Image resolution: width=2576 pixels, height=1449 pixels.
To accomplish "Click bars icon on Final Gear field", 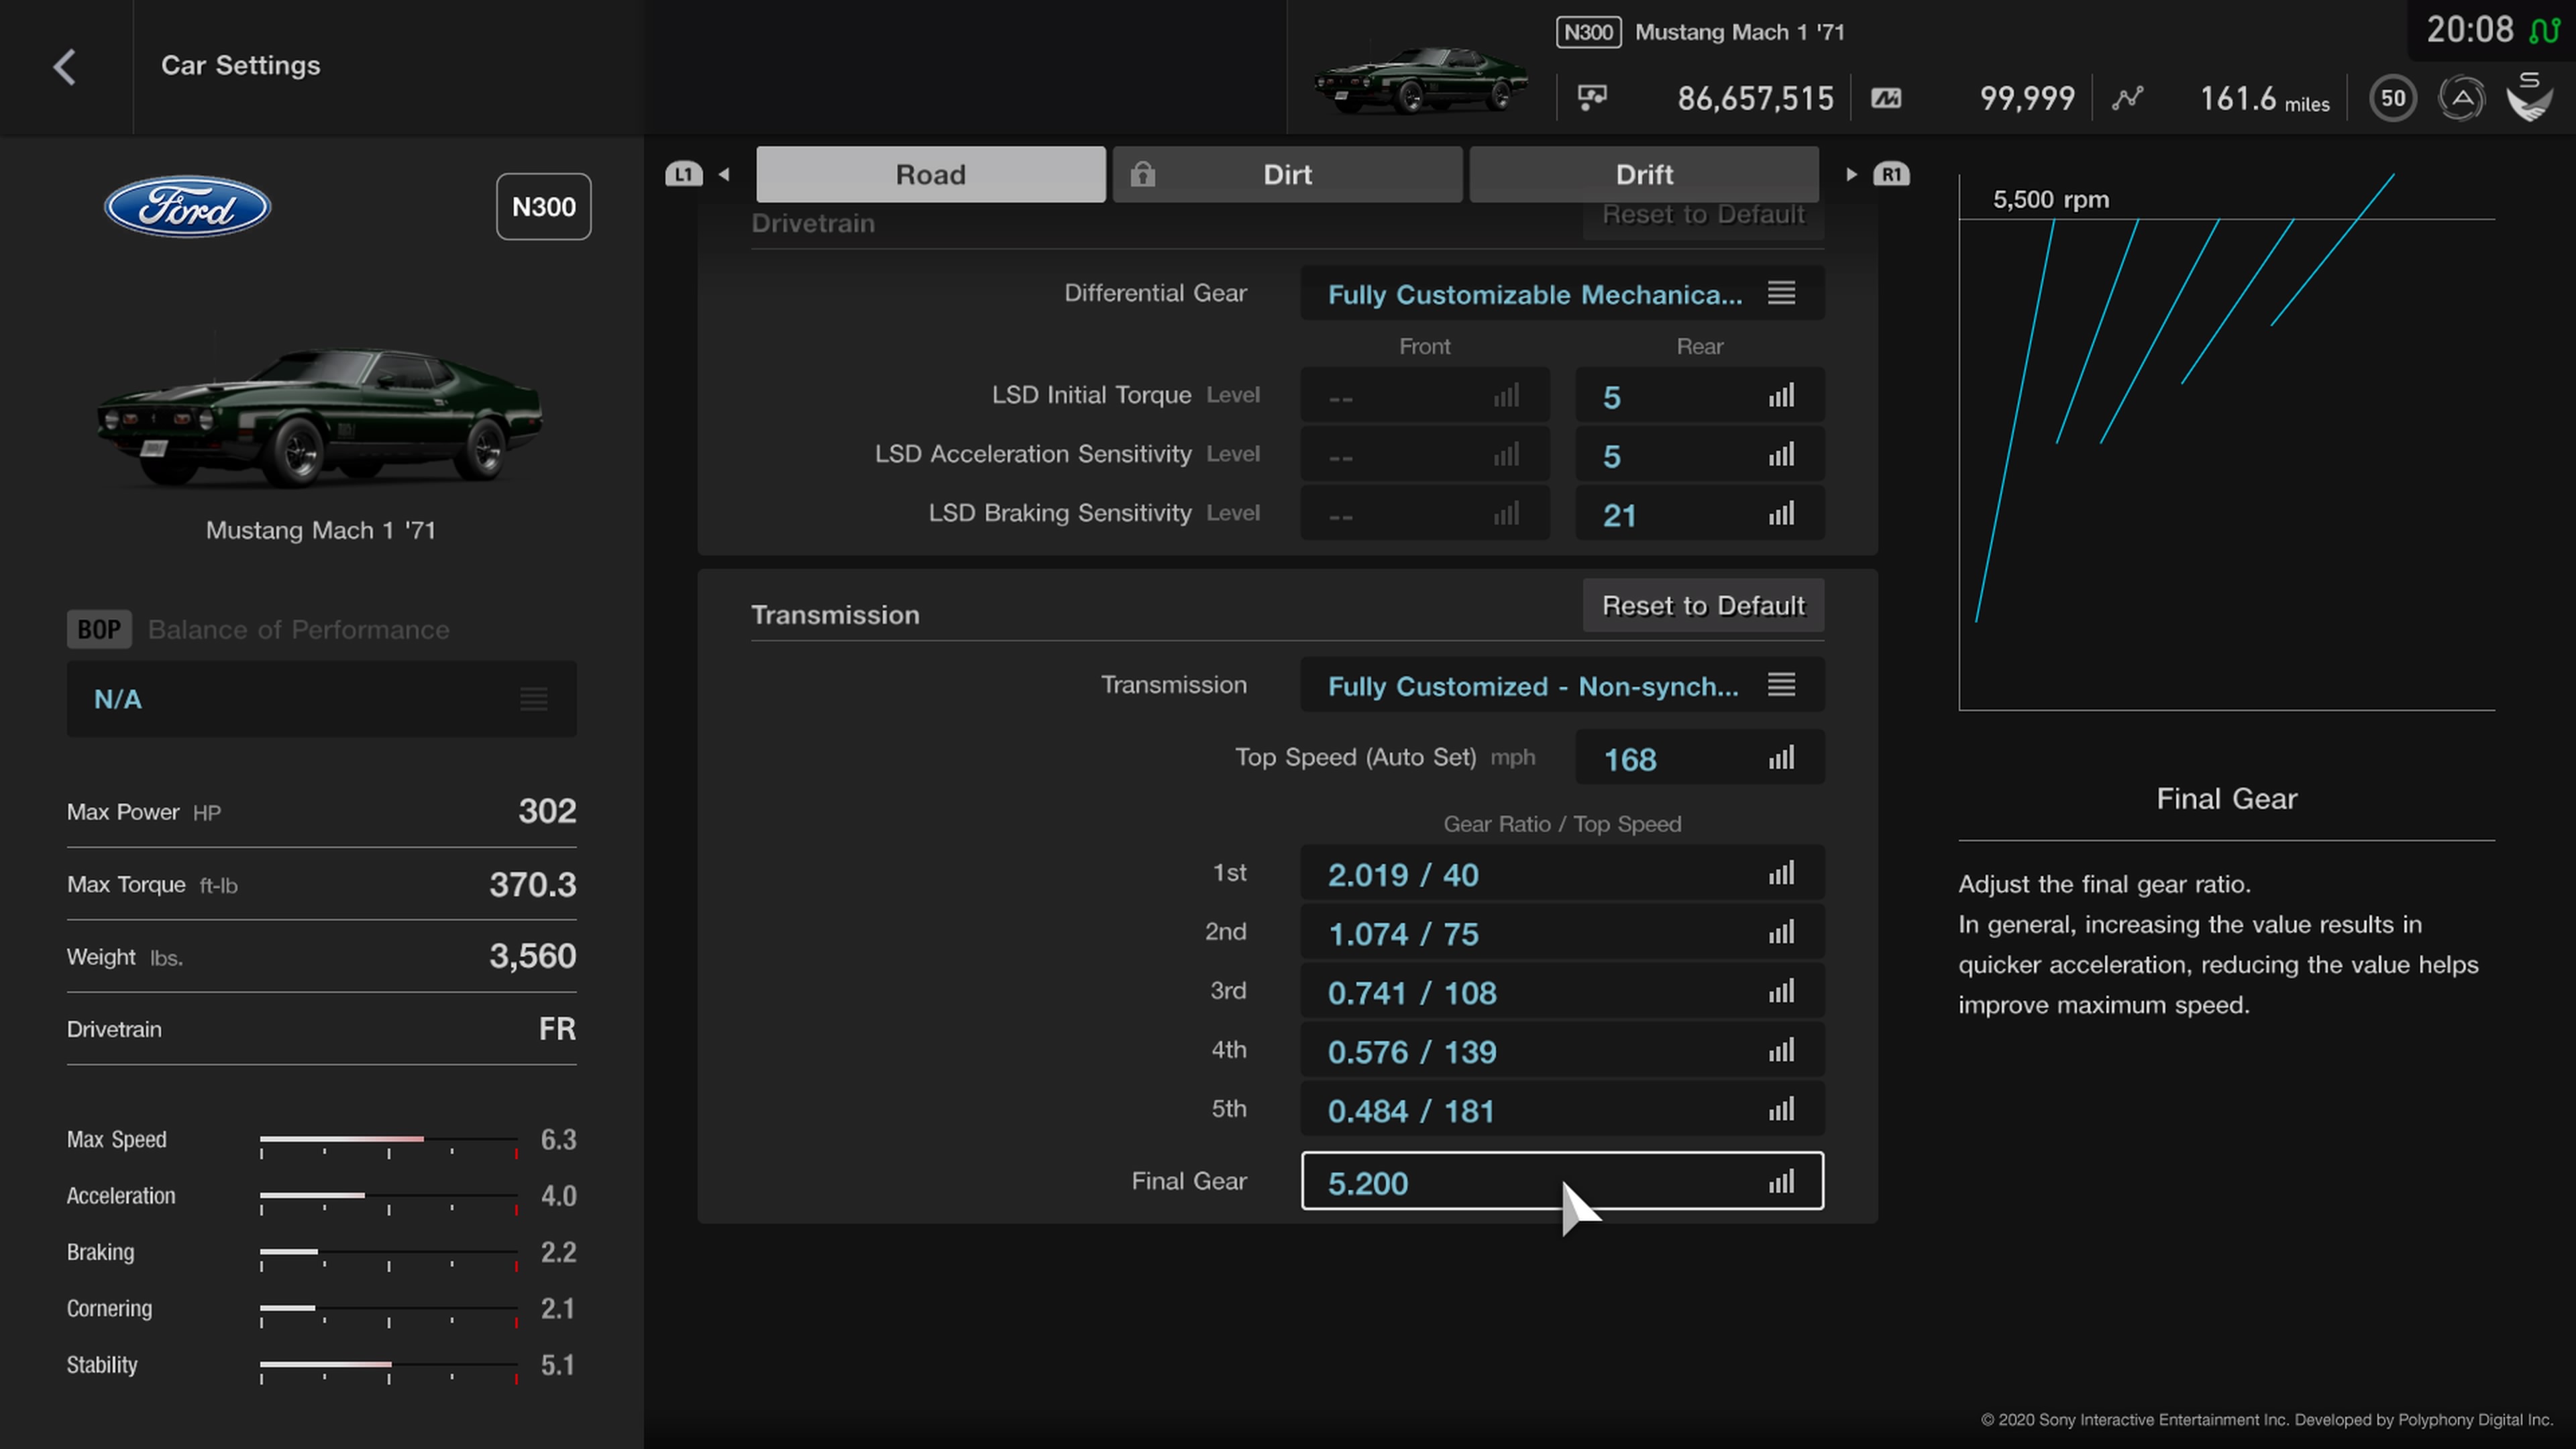I will [x=1781, y=1181].
